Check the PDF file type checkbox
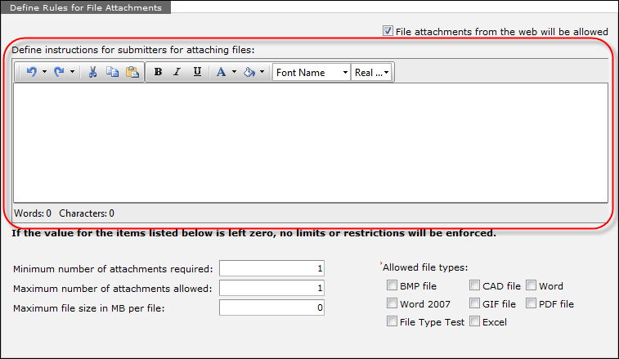This screenshot has height=359, width=619. point(532,304)
